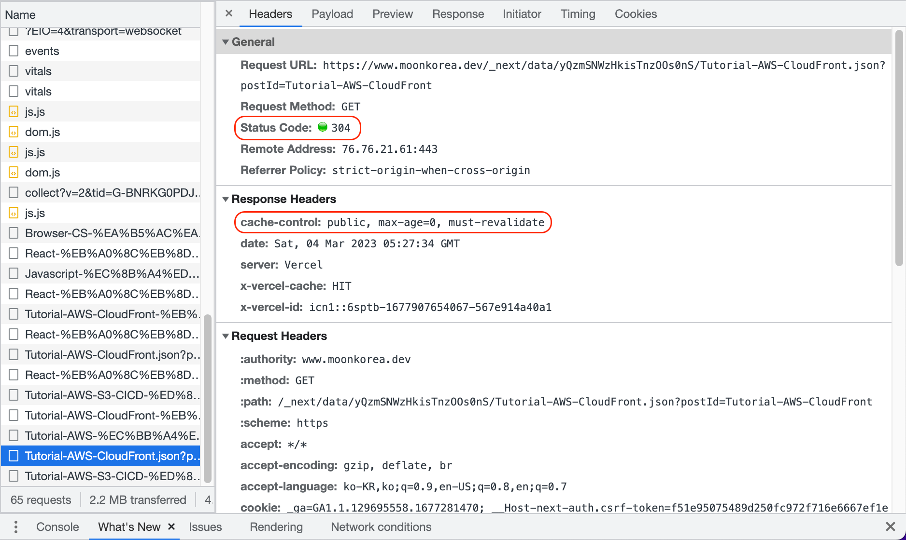Screen dimensions: 906x540
Task: Switch to the Payload tab
Action: tap(332, 14)
